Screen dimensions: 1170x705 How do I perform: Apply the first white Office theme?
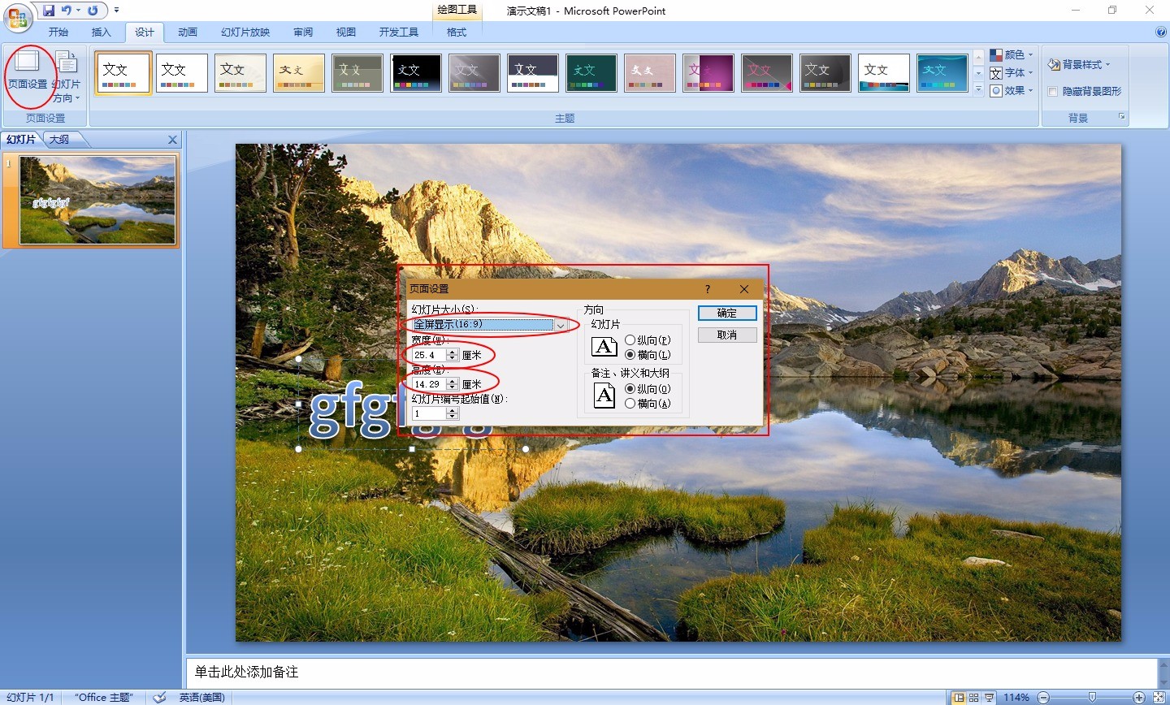click(123, 73)
